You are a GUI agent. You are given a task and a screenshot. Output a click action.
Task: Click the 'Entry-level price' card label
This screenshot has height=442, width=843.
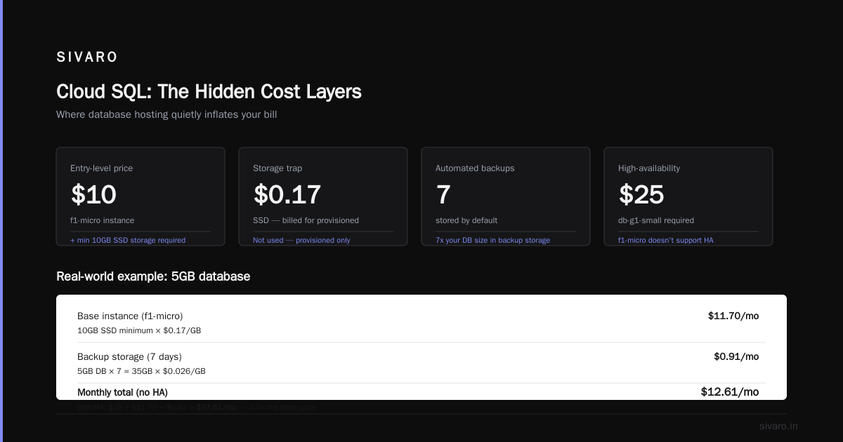pyautogui.click(x=101, y=168)
